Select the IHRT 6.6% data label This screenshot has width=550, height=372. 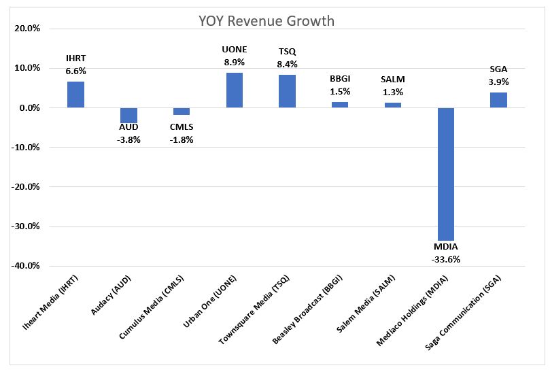(75, 65)
